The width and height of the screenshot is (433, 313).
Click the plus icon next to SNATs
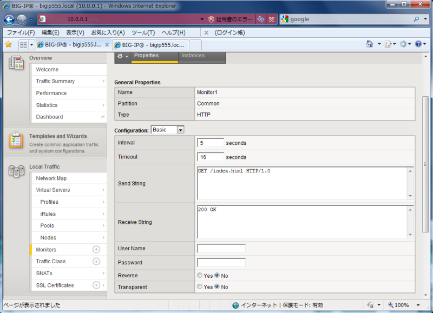point(96,273)
